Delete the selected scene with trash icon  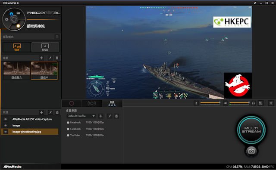[57, 58]
